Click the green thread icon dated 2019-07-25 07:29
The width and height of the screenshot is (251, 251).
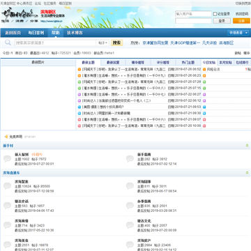coord(79,82)
